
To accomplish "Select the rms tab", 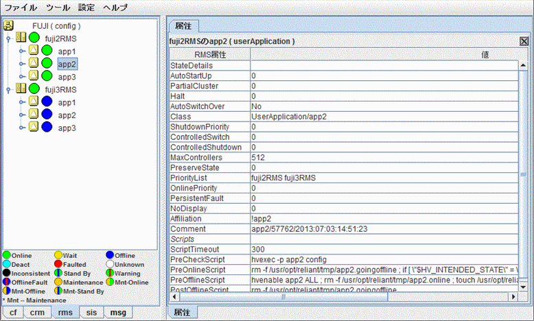I will (x=65, y=313).
